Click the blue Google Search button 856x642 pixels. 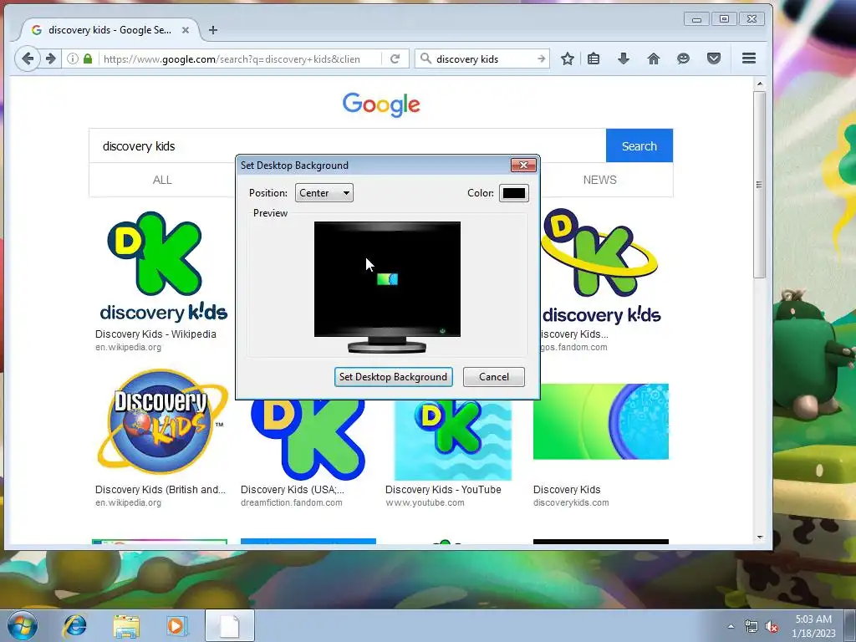tap(639, 145)
